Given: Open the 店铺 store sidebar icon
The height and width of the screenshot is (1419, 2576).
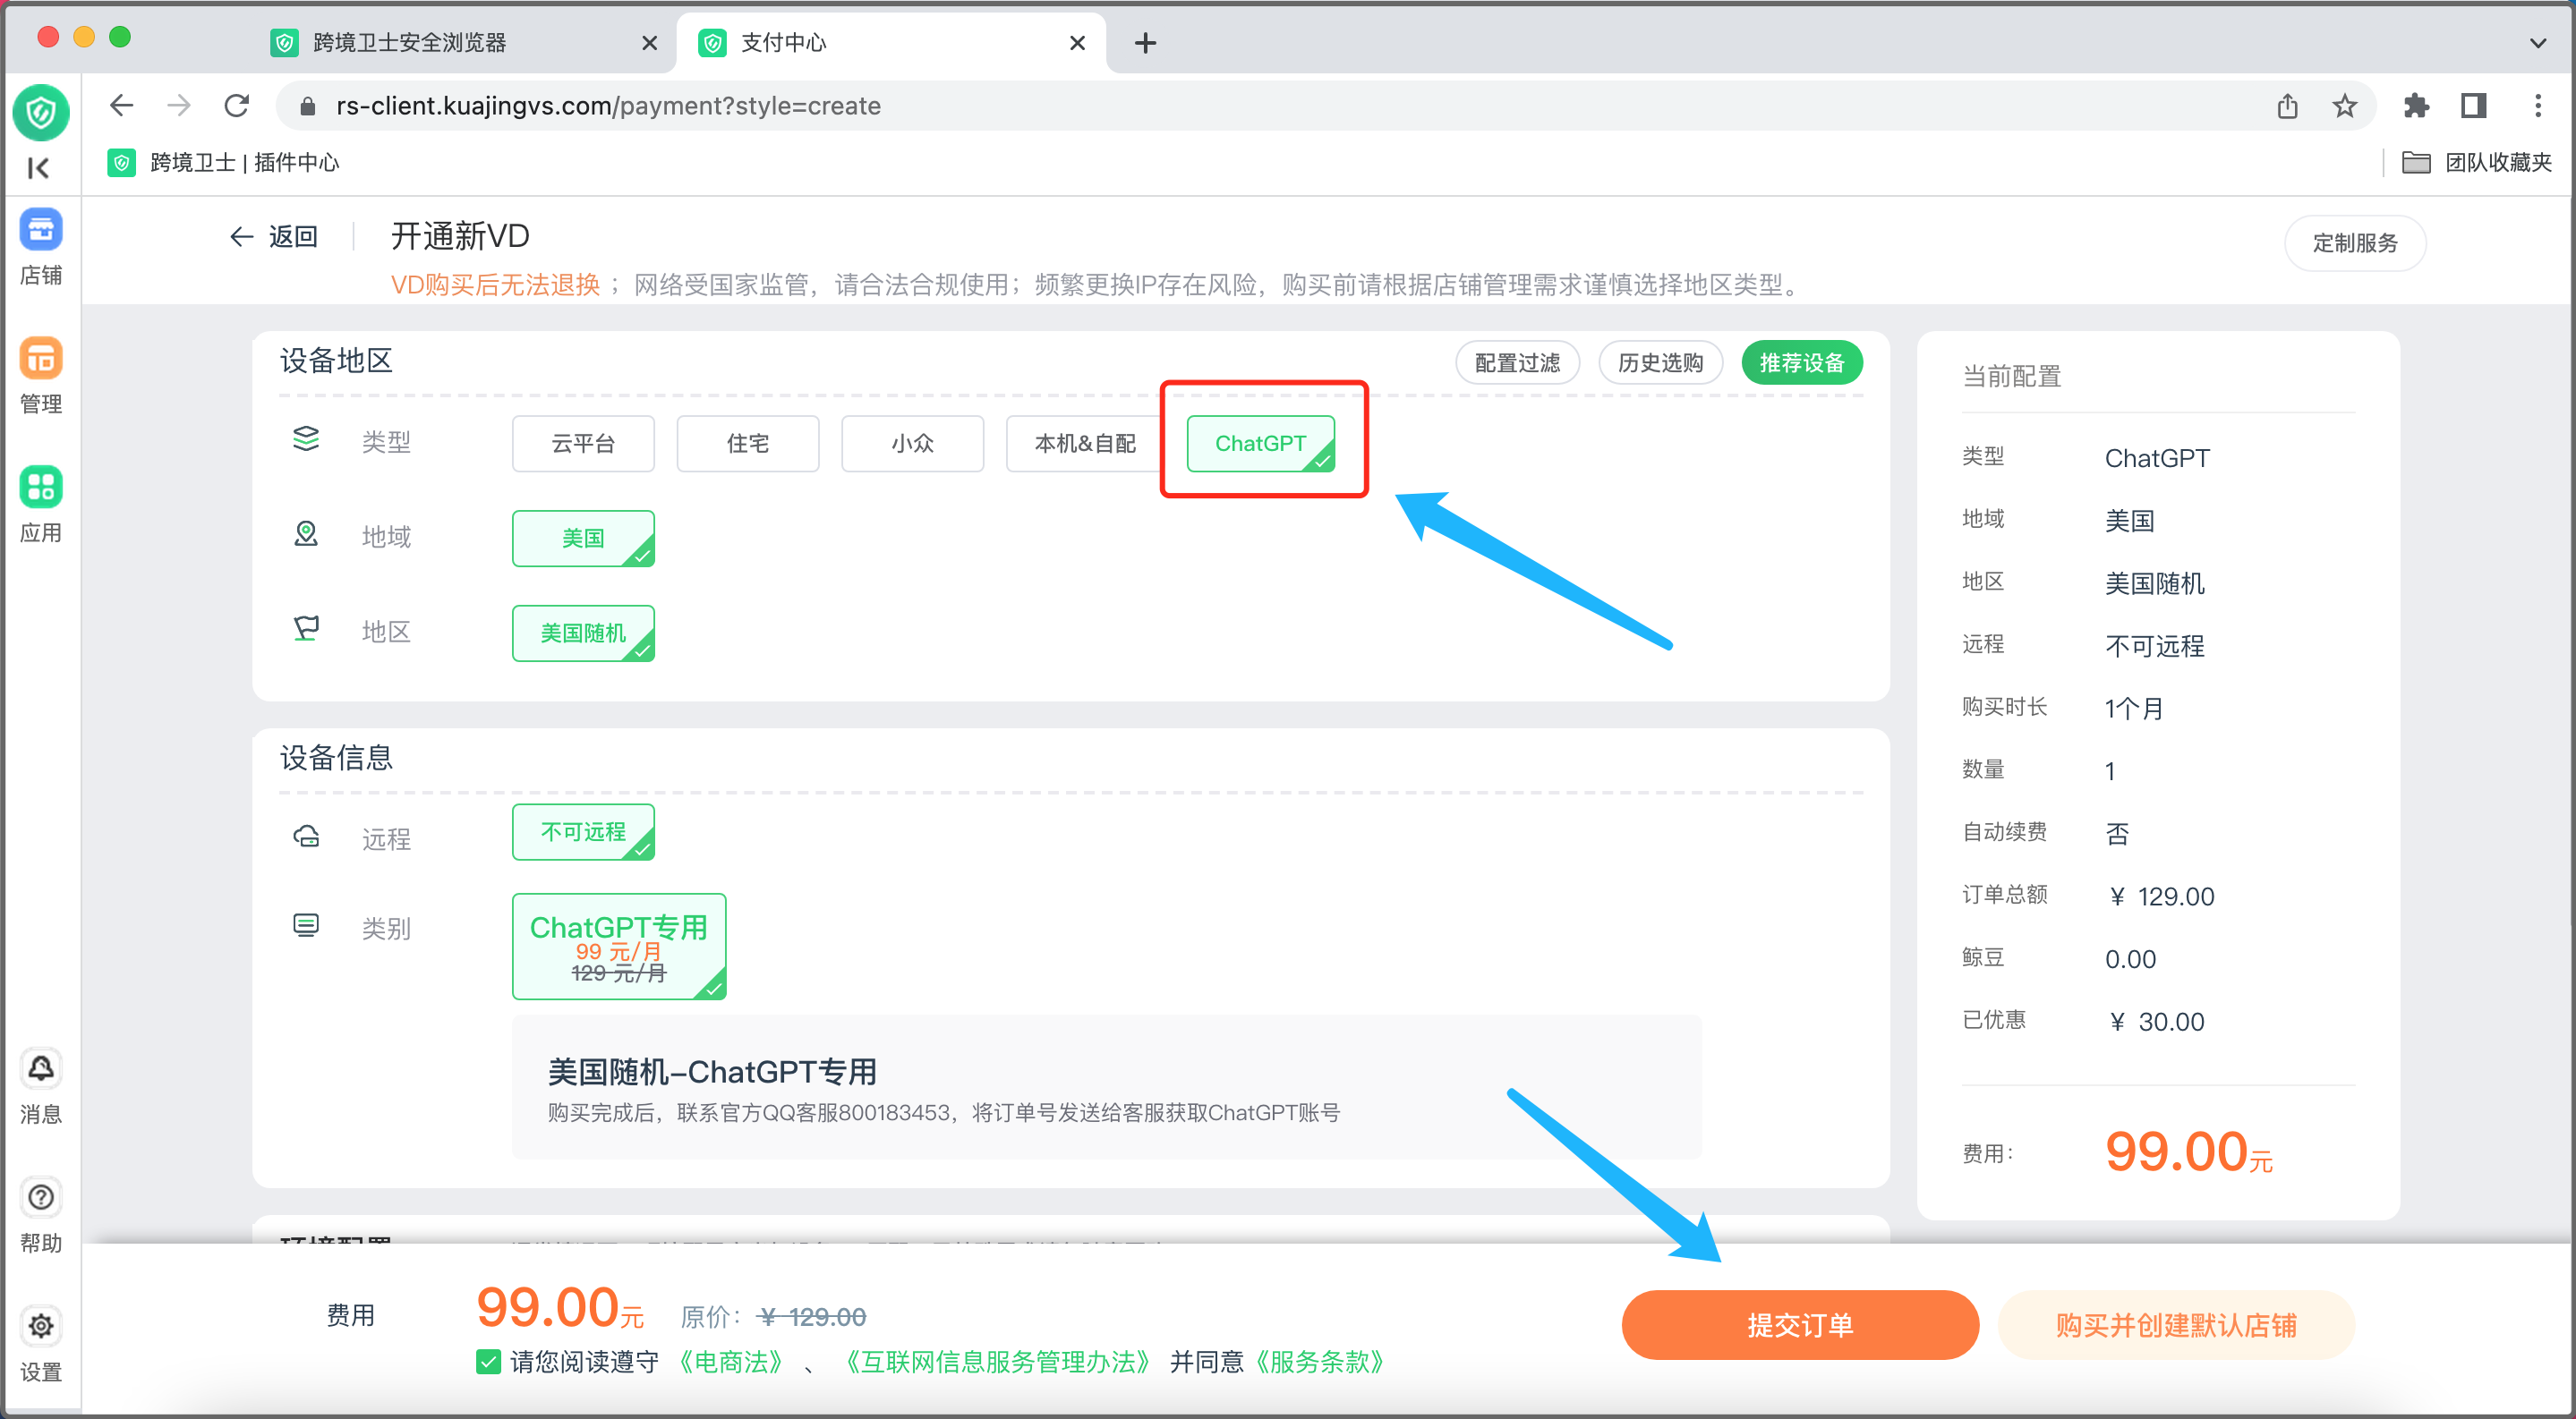Looking at the screenshot, I should tap(41, 230).
